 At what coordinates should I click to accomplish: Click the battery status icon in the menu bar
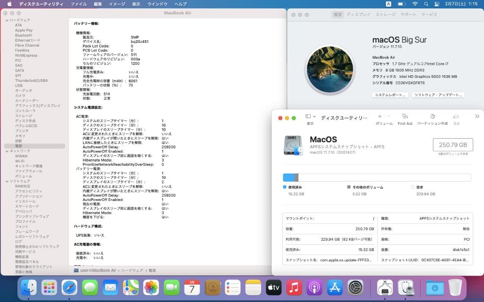(x=401, y=4)
